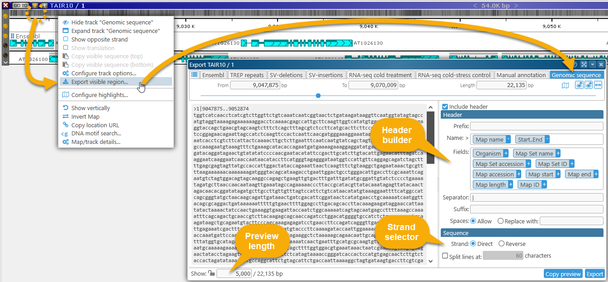608x282 pixels.
Task: Open the track list icon left of Ensembl tab
Action: [x=194, y=75]
